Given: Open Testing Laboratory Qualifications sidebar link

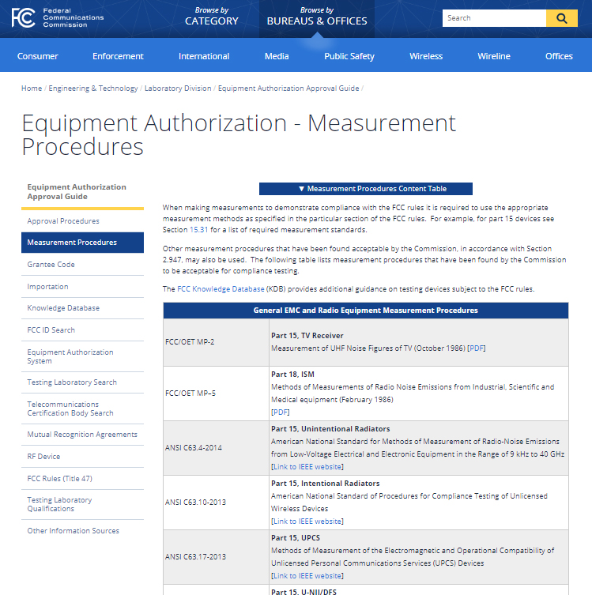Looking at the screenshot, I should tap(59, 504).
